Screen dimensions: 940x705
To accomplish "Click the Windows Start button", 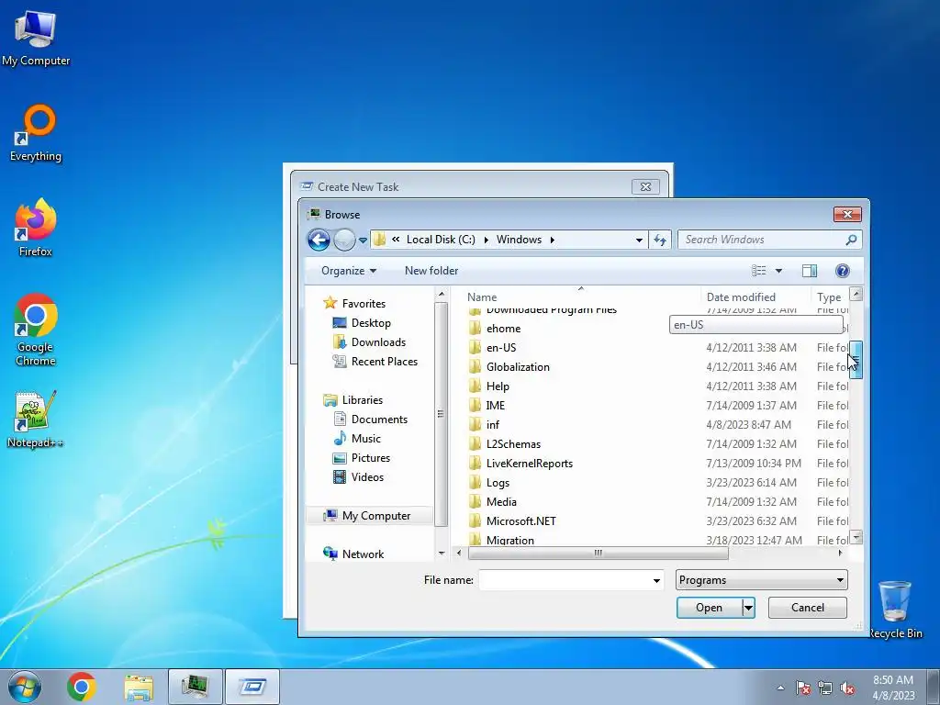I will 25,687.
